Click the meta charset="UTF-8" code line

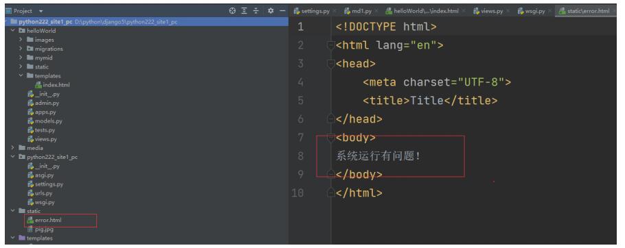pos(437,82)
